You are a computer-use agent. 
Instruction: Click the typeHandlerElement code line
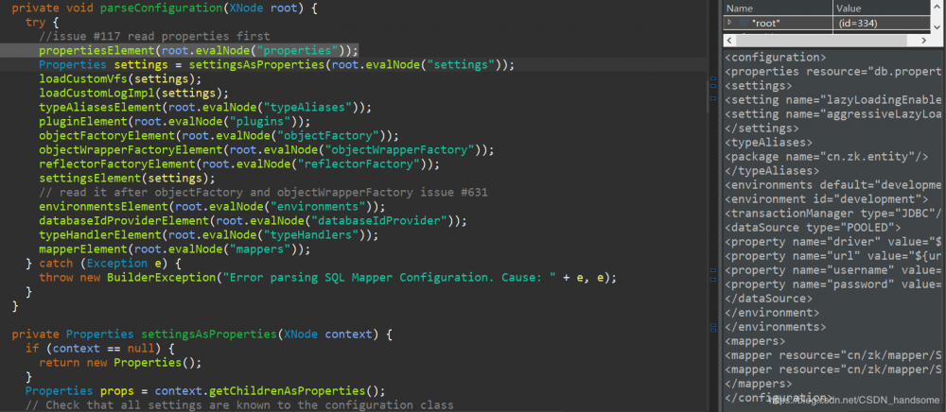pyautogui.click(x=209, y=235)
